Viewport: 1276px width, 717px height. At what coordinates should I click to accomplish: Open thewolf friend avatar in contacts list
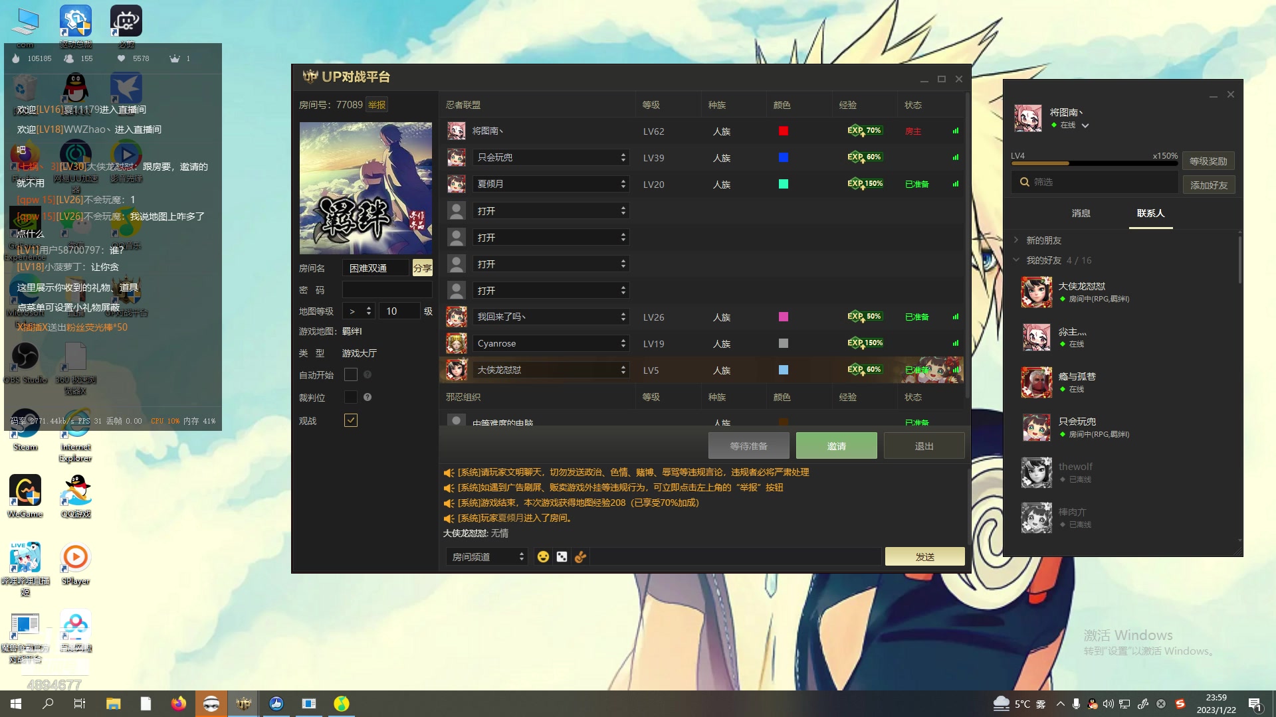click(1036, 473)
